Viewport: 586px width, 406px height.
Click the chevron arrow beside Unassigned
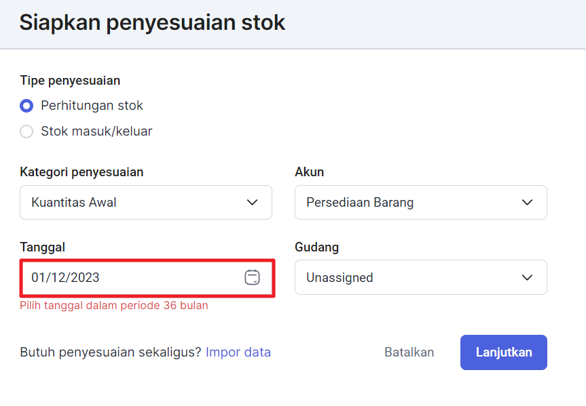(x=528, y=278)
